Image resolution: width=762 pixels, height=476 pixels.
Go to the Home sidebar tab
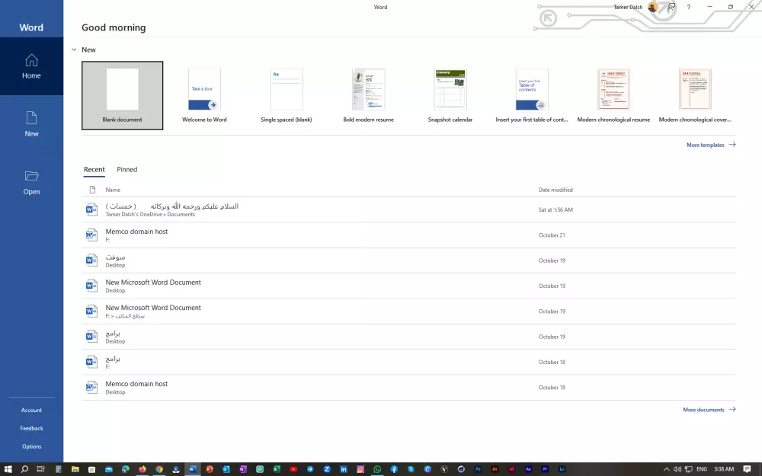coord(31,66)
